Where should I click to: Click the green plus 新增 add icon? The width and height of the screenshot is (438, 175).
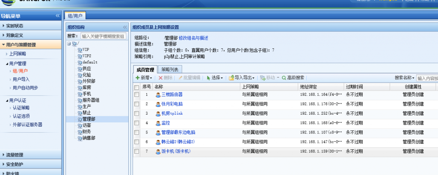coord(137,78)
